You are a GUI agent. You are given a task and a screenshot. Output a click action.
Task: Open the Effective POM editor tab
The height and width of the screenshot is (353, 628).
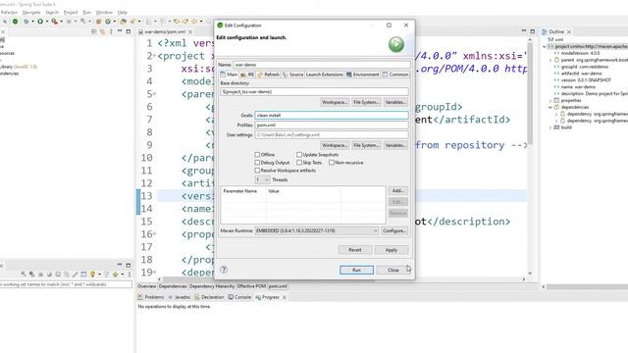[x=251, y=286]
